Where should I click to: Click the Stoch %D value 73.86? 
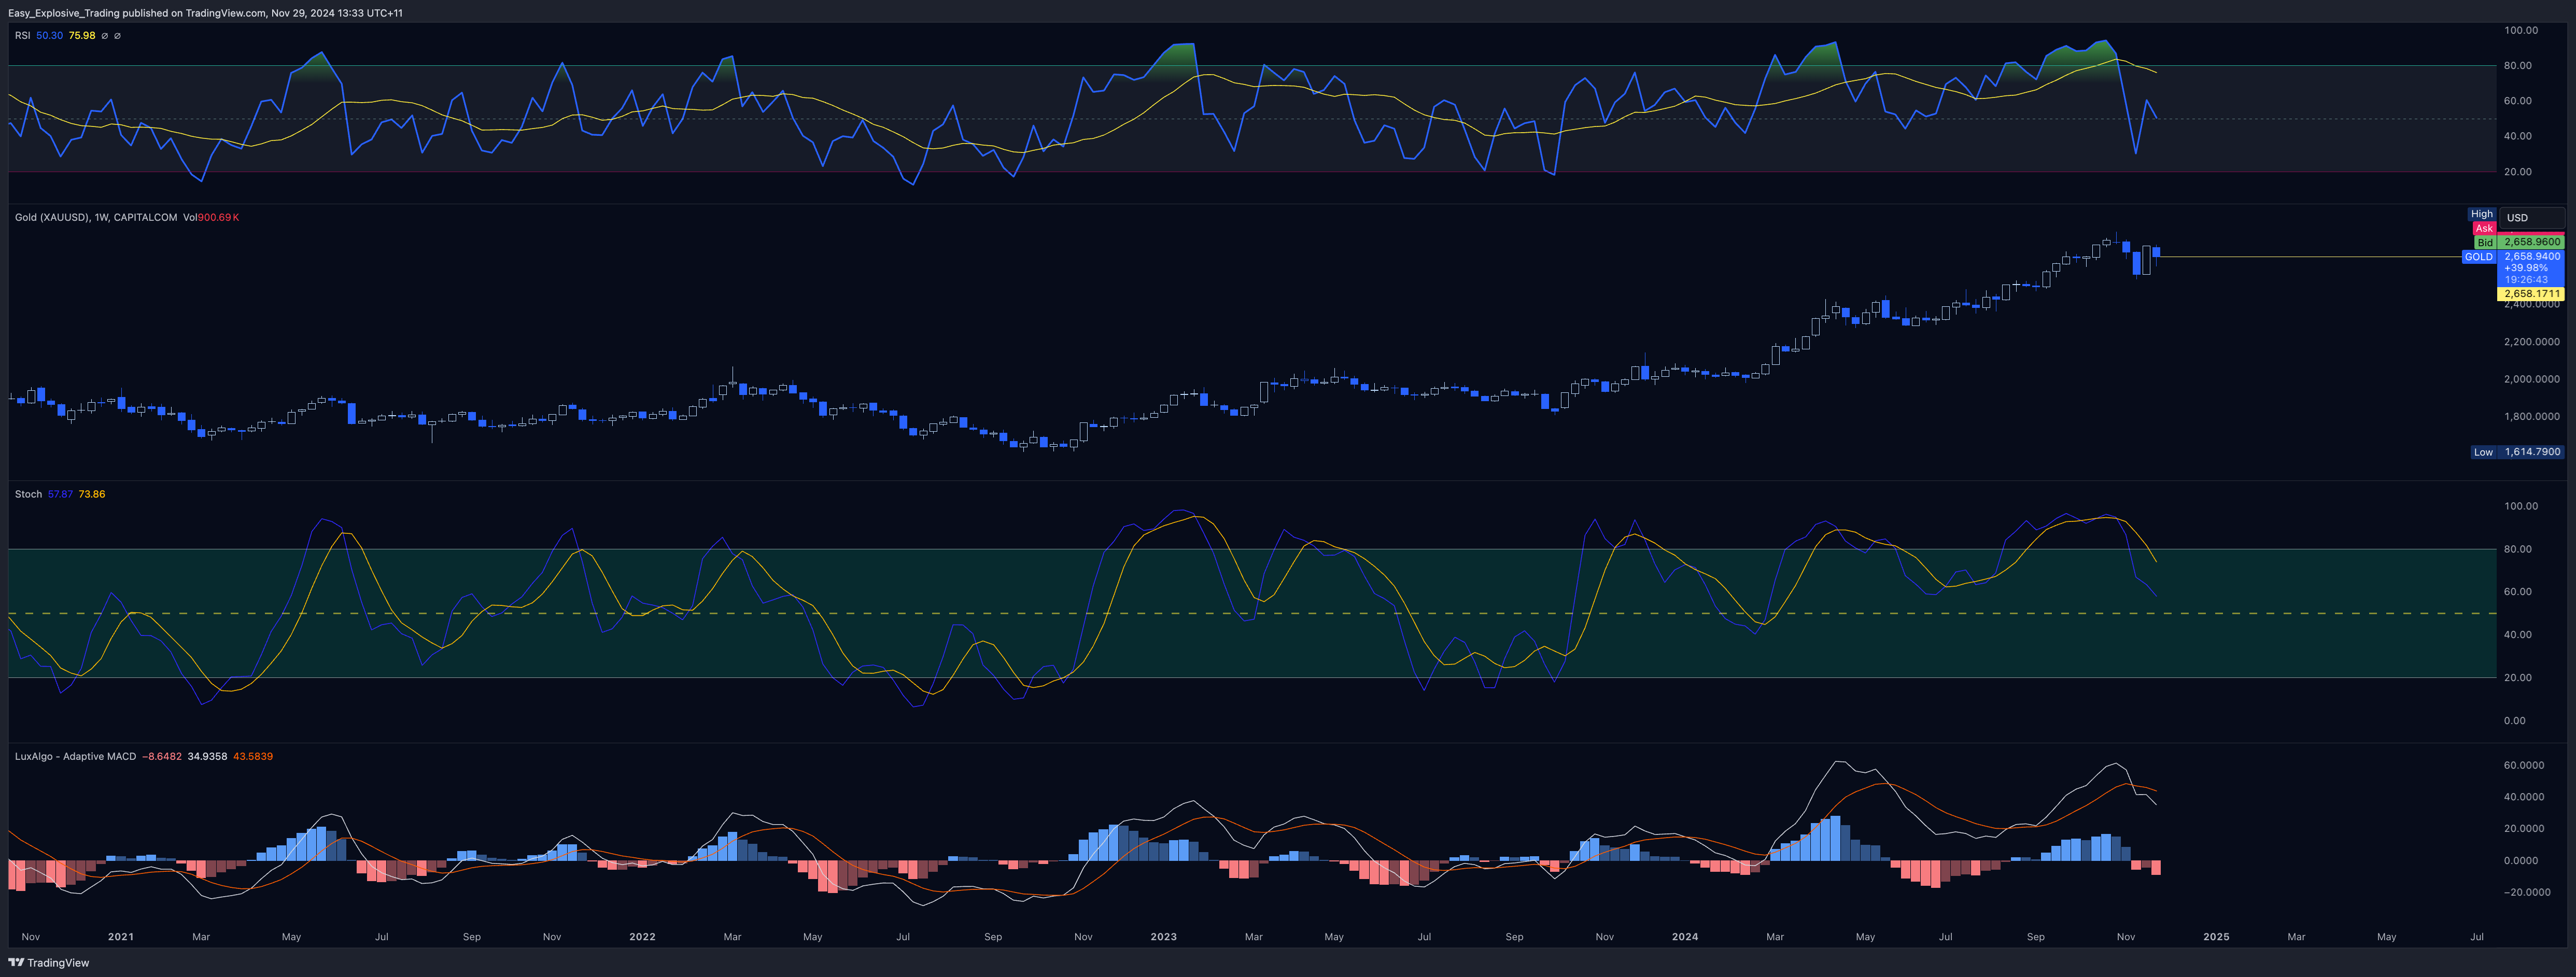tap(92, 495)
